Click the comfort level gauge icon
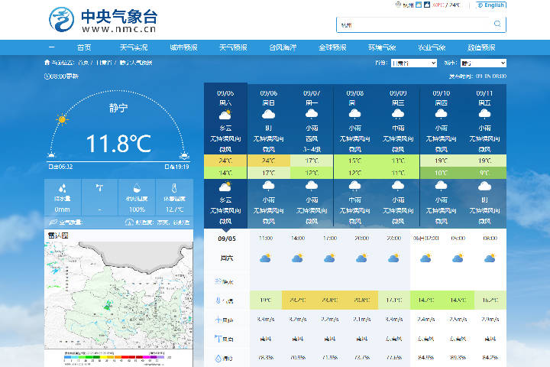The width and height of the screenshot is (550, 367). [x=129, y=222]
